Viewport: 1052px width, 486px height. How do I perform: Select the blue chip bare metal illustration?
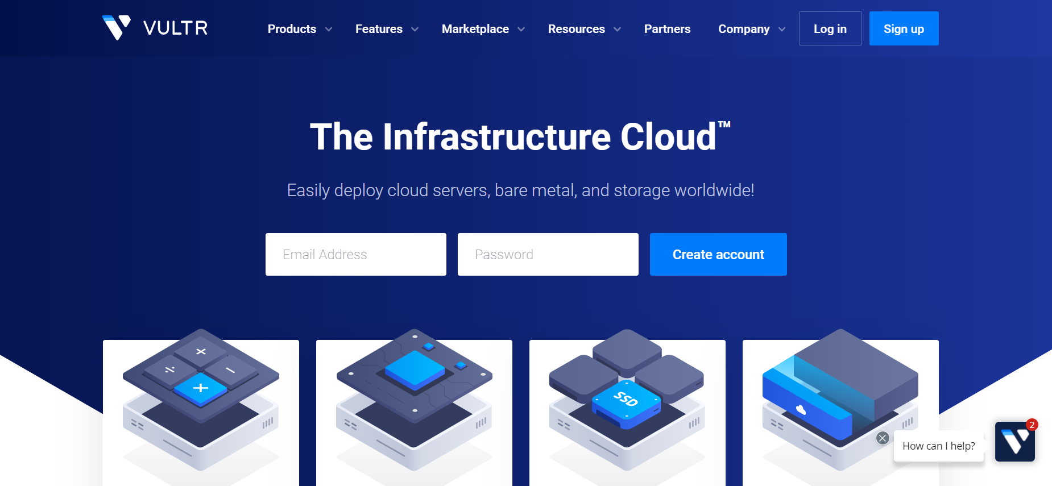coord(414,400)
